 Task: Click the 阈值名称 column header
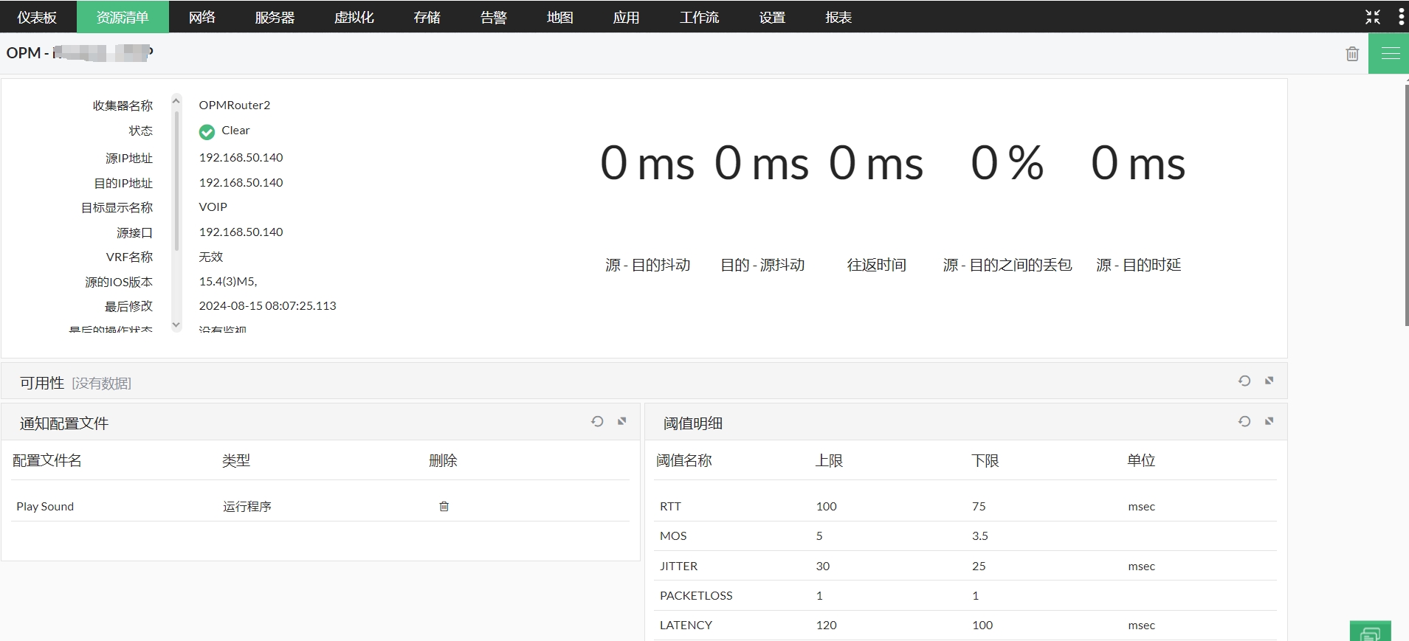[684, 460]
